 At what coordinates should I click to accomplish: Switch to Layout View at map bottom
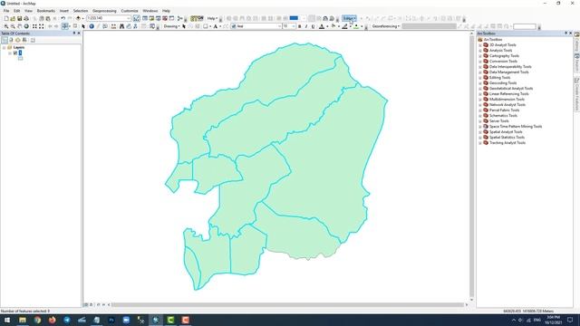(91, 304)
